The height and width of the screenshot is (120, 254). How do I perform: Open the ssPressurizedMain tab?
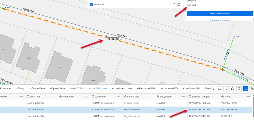(147, 88)
